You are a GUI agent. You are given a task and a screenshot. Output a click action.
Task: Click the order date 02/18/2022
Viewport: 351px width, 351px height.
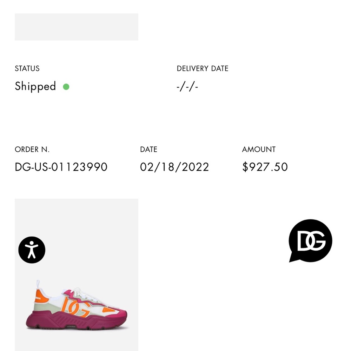pos(174,167)
